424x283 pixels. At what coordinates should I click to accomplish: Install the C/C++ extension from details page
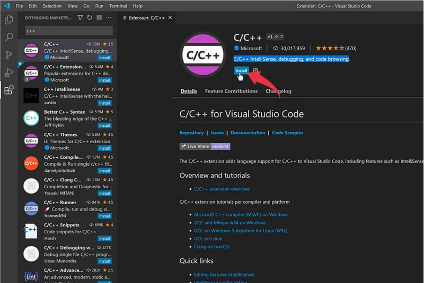tap(241, 70)
